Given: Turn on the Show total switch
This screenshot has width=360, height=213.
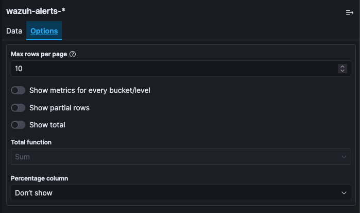Looking at the screenshot, I should tap(18, 125).
